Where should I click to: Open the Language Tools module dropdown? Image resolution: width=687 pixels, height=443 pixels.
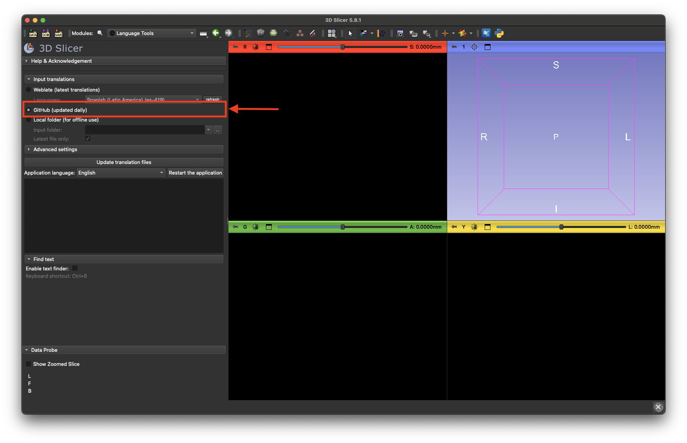point(151,33)
